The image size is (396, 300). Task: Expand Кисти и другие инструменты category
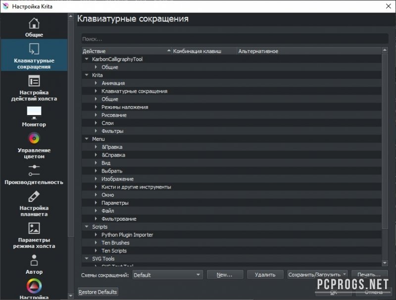pyautogui.click(x=96, y=186)
